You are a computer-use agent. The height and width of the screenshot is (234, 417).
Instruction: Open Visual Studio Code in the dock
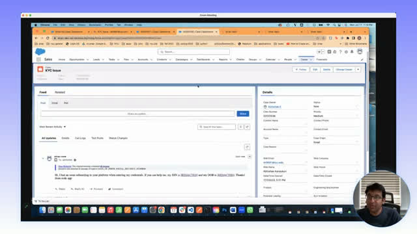pos(191,210)
